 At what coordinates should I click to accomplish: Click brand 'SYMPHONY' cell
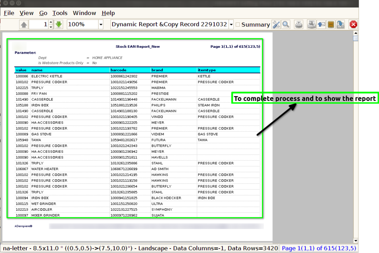coord(162,209)
